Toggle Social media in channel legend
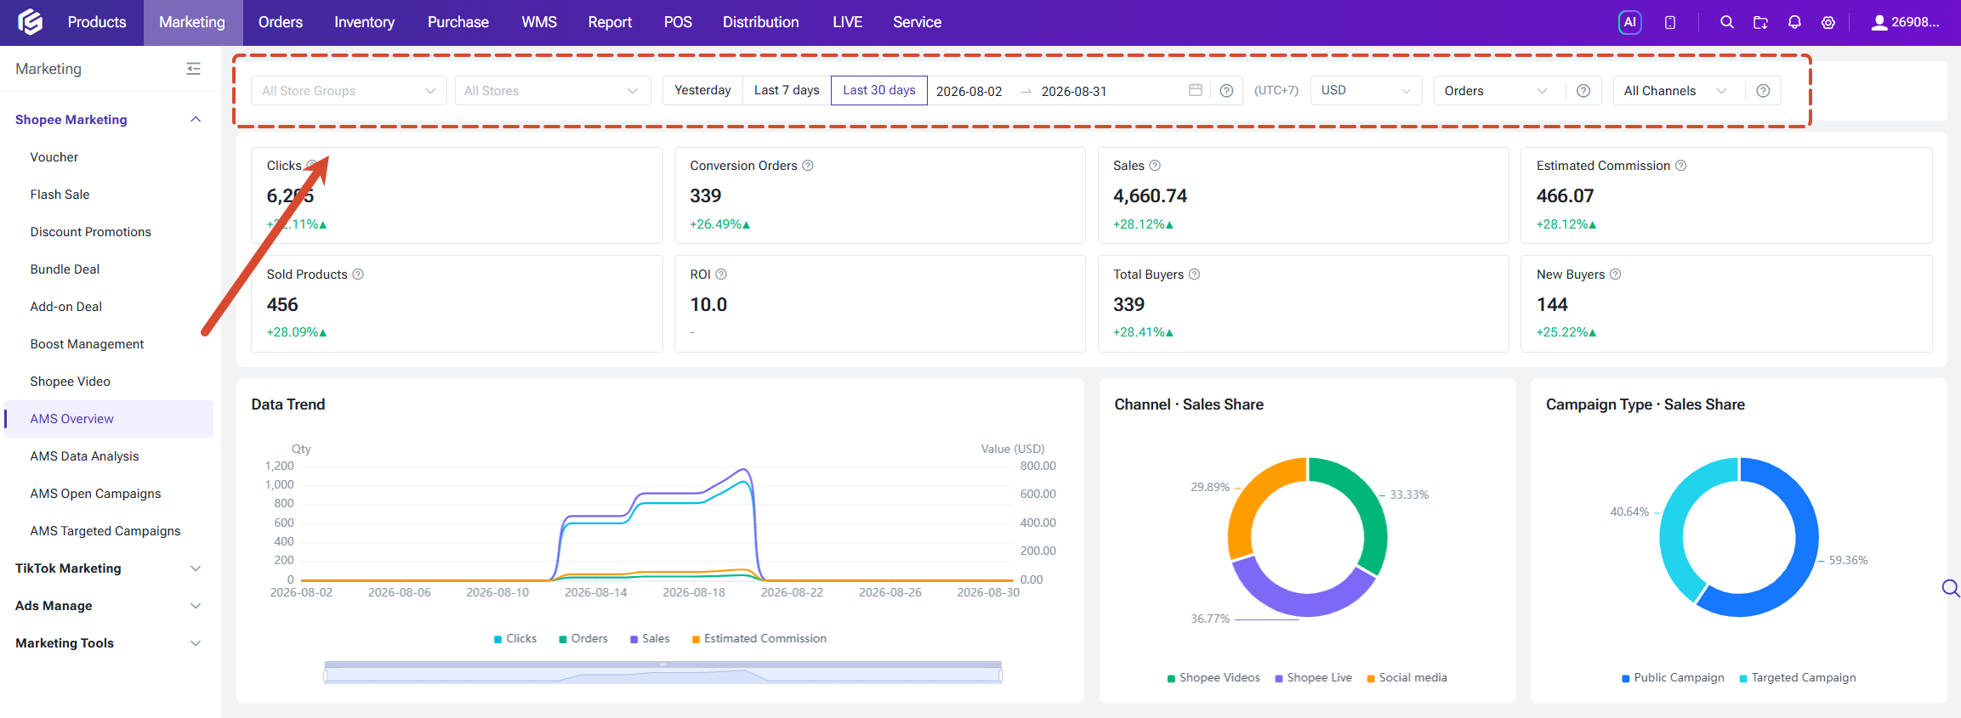 pyautogui.click(x=1407, y=678)
